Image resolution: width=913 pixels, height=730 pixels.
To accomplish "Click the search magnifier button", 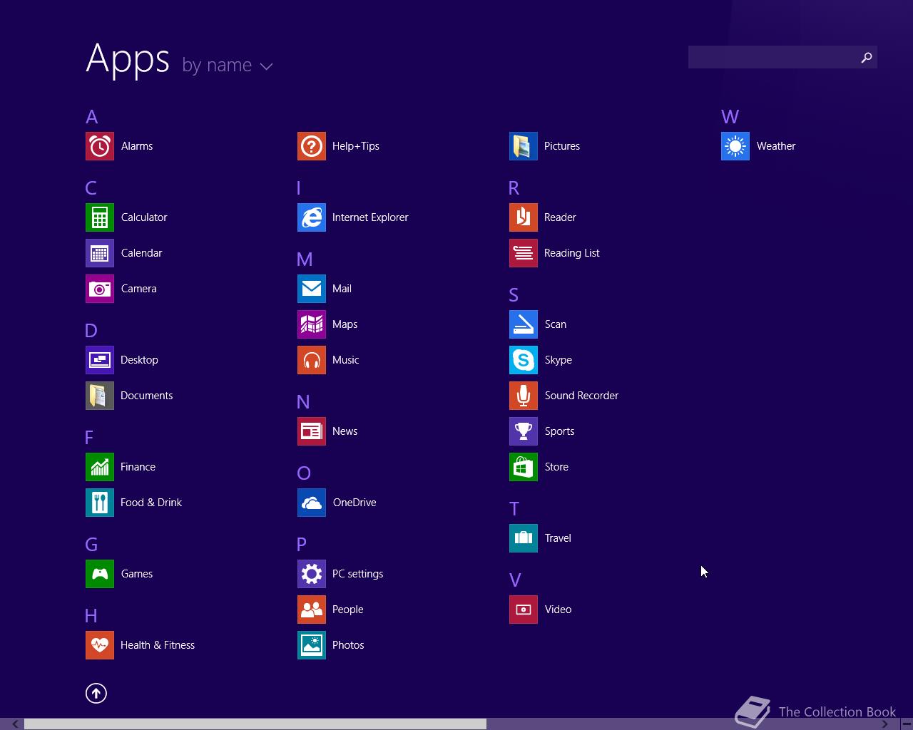I will [x=867, y=57].
